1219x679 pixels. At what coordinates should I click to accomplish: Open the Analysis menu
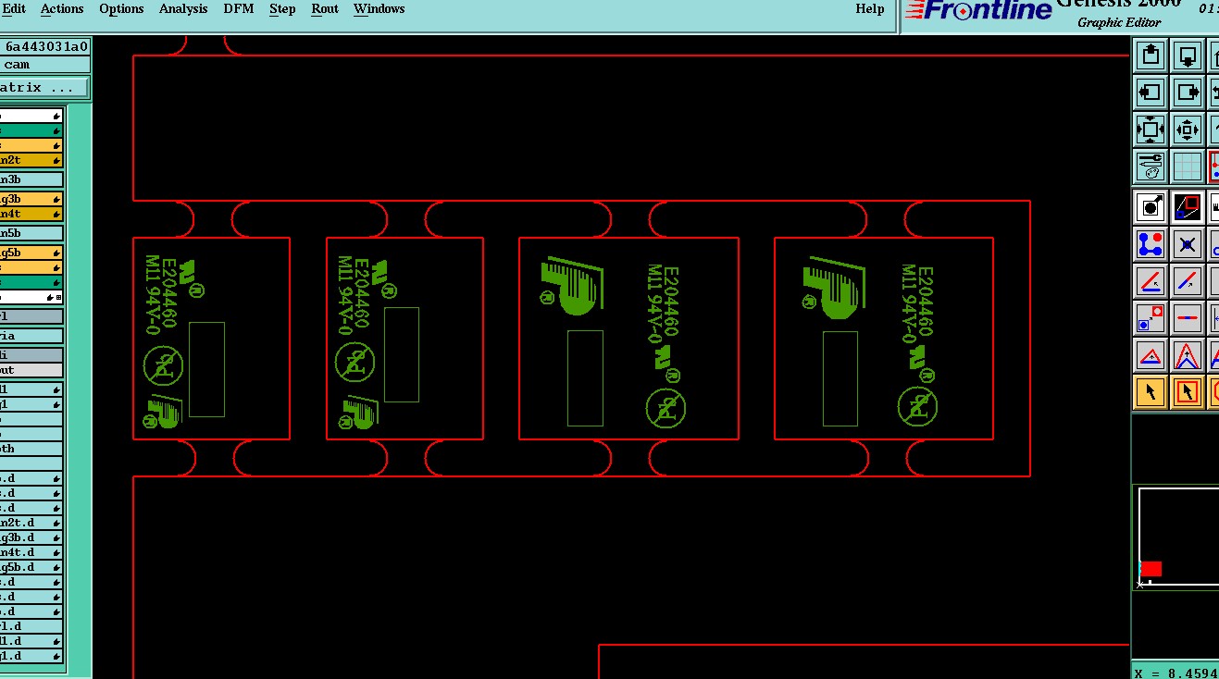pos(183,9)
